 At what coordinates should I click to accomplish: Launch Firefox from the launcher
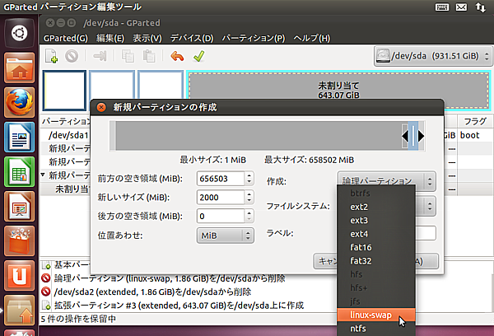pos(20,102)
